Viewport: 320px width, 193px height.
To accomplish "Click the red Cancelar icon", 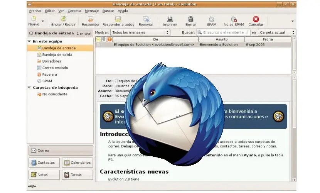I will pos(256,19).
